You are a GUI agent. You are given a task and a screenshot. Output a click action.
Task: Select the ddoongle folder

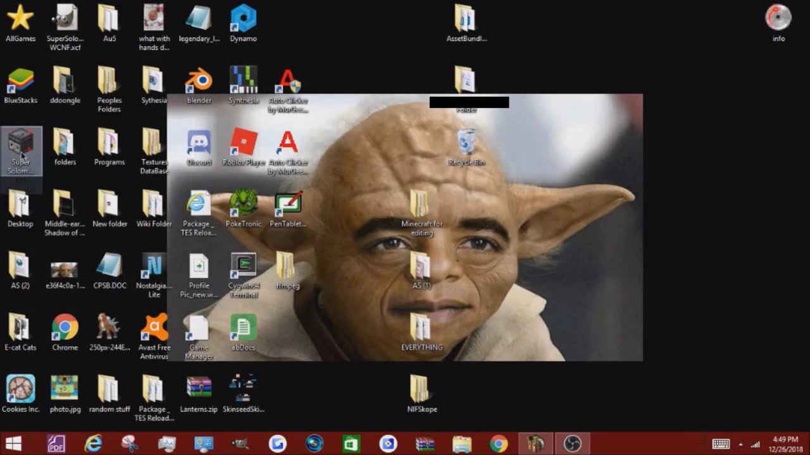[x=65, y=85]
